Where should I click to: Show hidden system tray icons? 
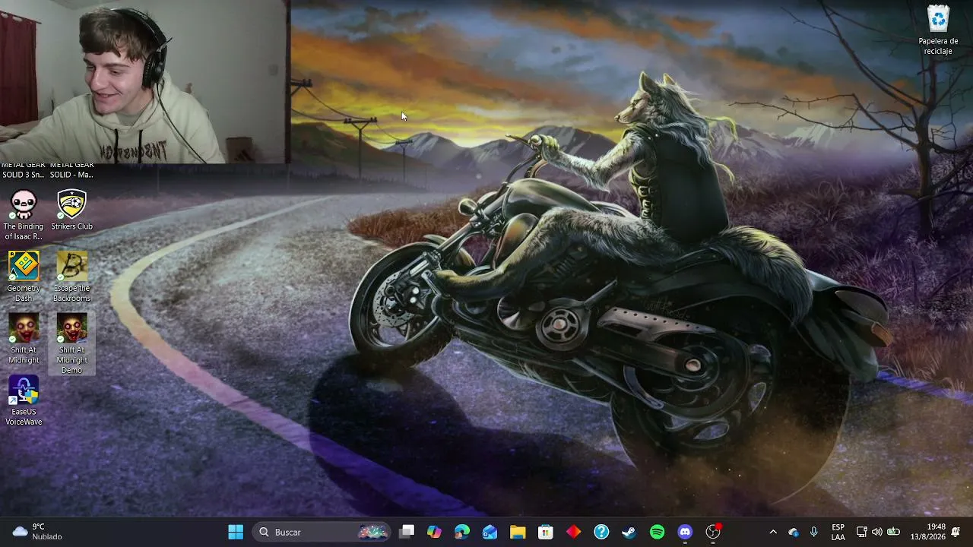773,532
